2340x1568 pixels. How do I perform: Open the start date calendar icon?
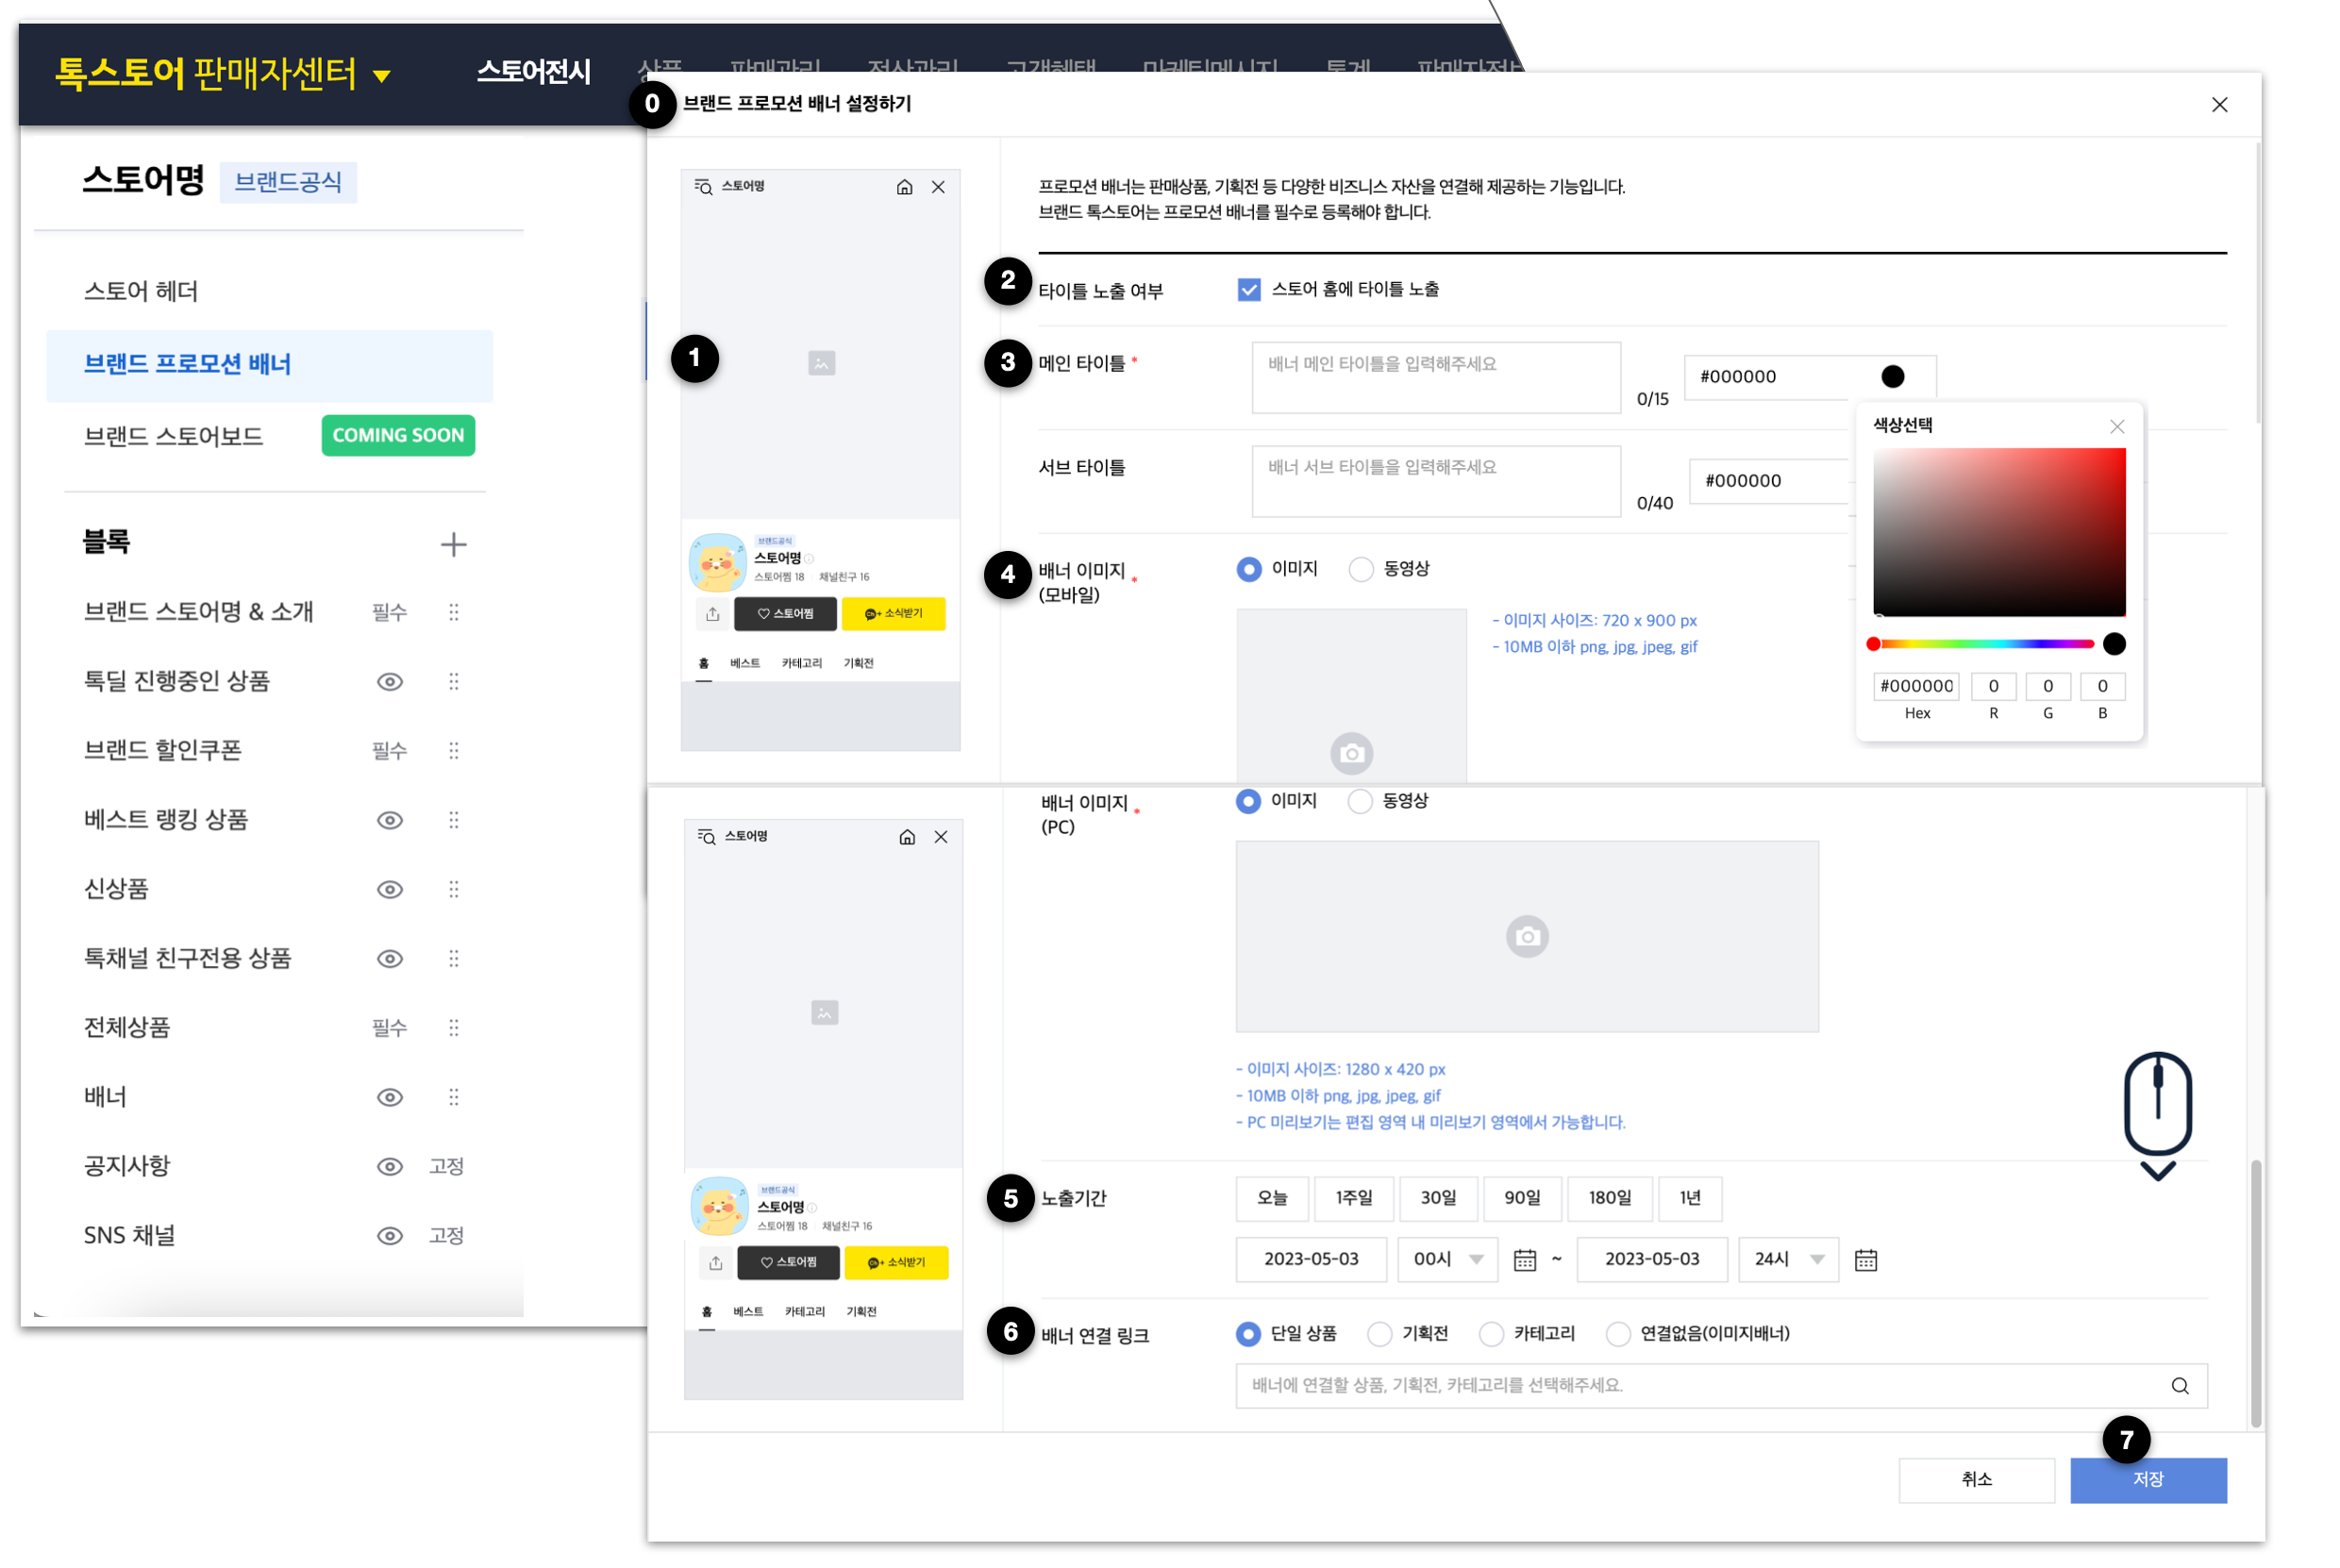point(1524,1260)
